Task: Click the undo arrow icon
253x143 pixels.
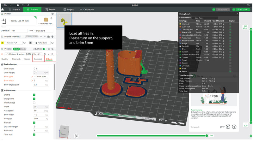Action: tap(23, 5)
